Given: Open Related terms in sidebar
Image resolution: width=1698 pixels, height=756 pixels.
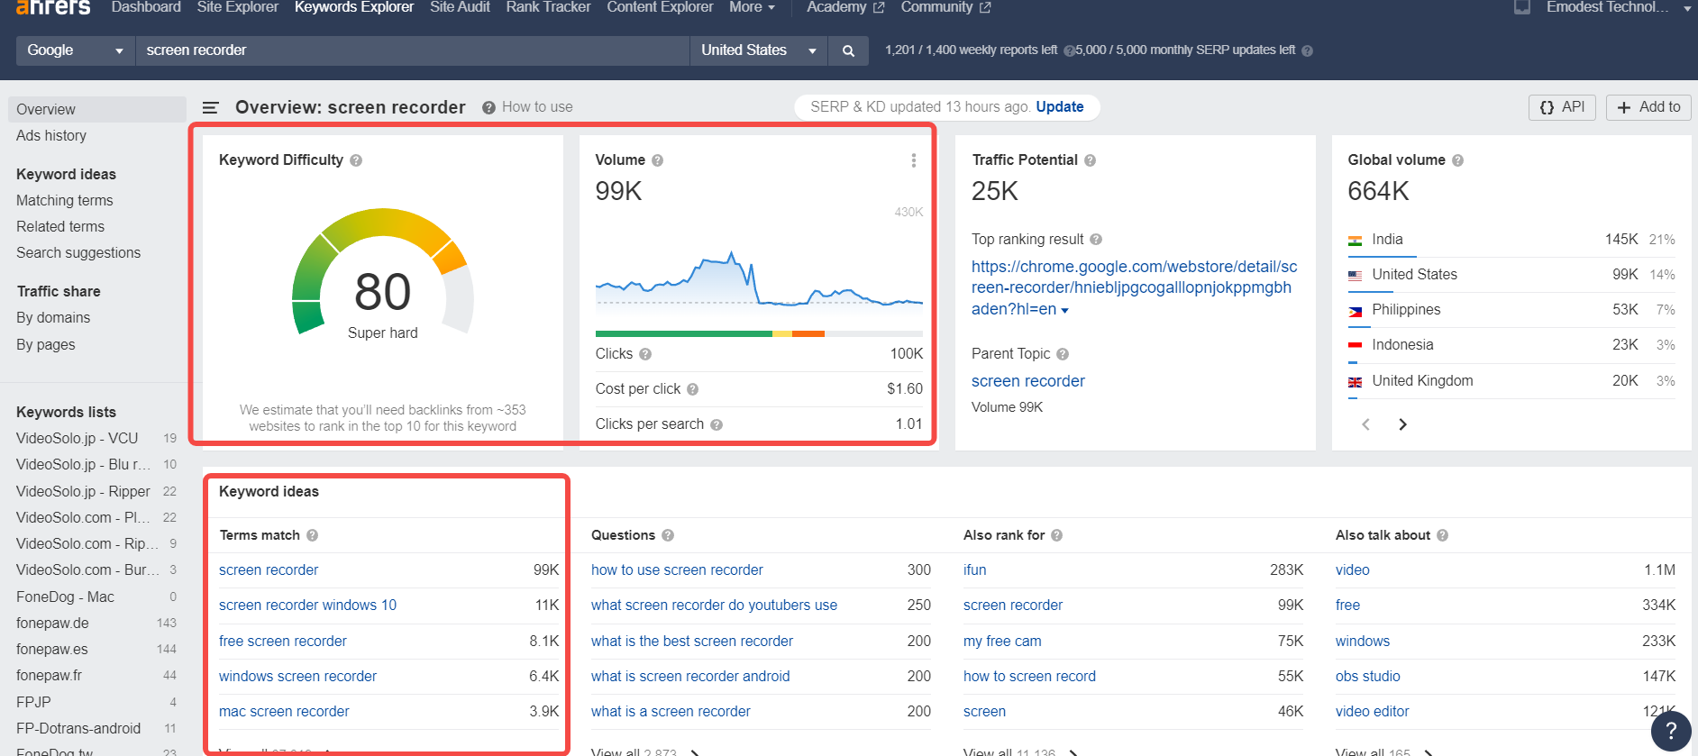Looking at the screenshot, I should click(60, 227).
